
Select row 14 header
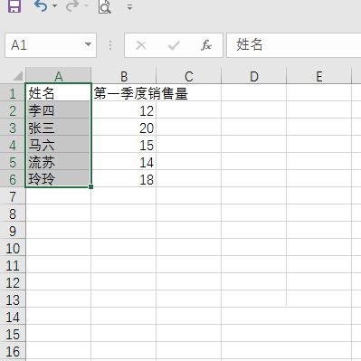point(13,317)
